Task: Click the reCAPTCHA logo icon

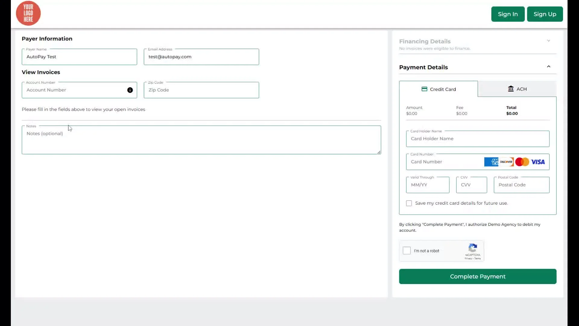Action: point(473,248)
